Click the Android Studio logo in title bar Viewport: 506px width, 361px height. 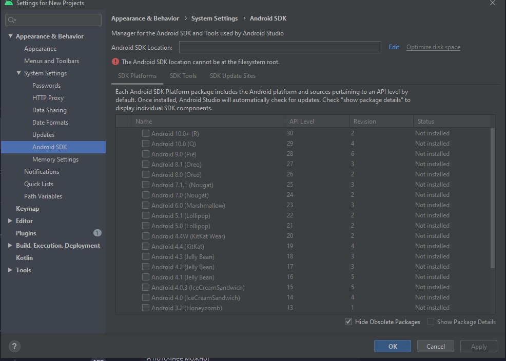(9, 3)
